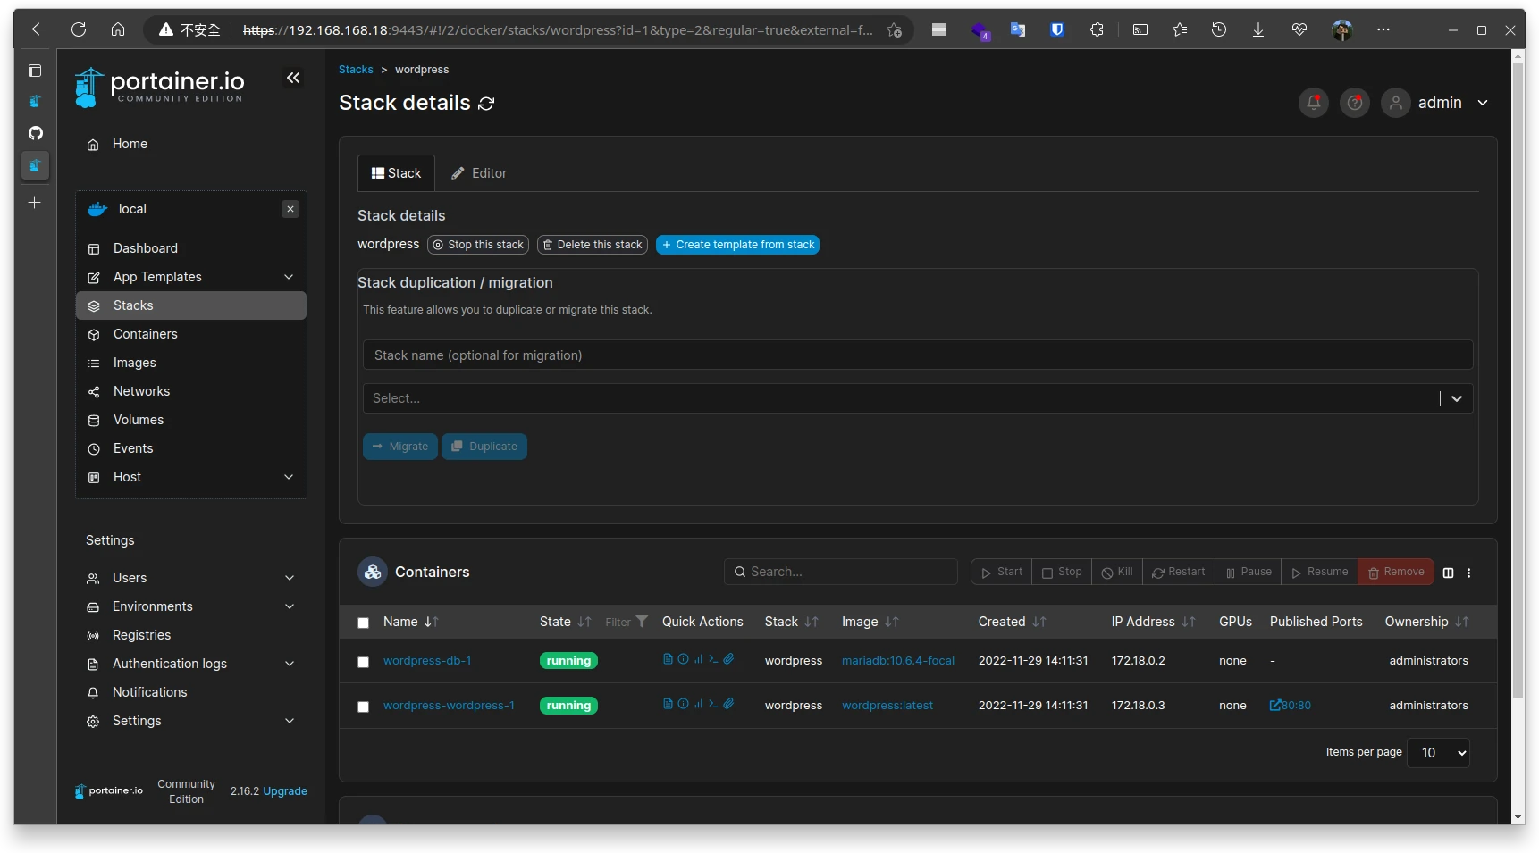Open logs for wordpress-db-1 container
The height and width of the screenshot is (853, 1539).
668,659
